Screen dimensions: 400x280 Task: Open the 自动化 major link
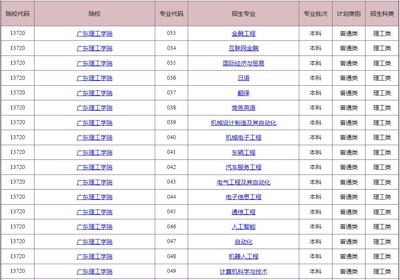[243, 242]
